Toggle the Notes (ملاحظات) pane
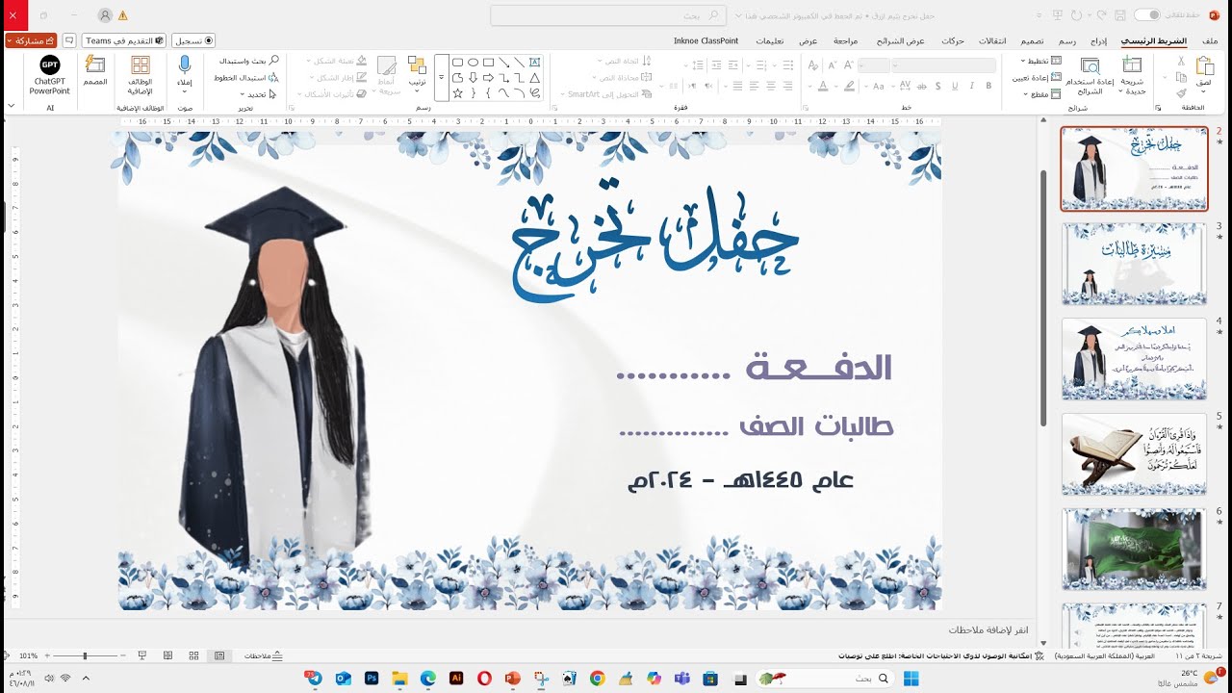Viewport: 1232px width, 693px height. point(263,655)
